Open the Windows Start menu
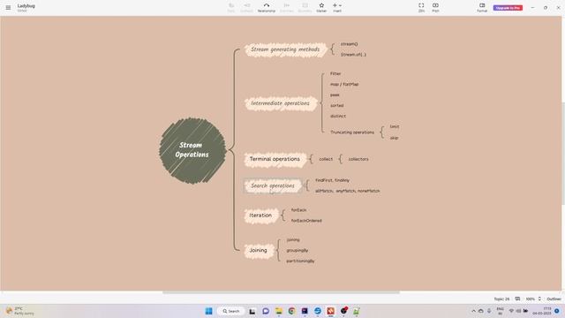565x318 pixels. (x=208, y=311)
